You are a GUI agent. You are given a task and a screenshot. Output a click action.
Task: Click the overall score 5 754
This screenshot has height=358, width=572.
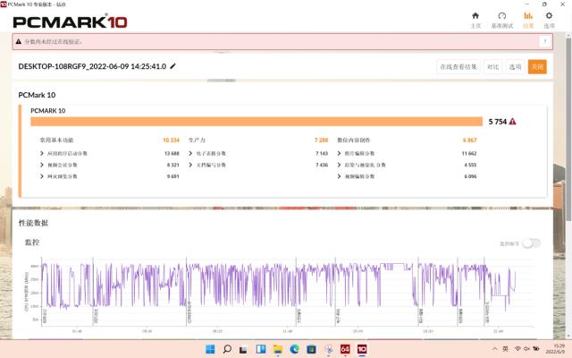(498, 122)
